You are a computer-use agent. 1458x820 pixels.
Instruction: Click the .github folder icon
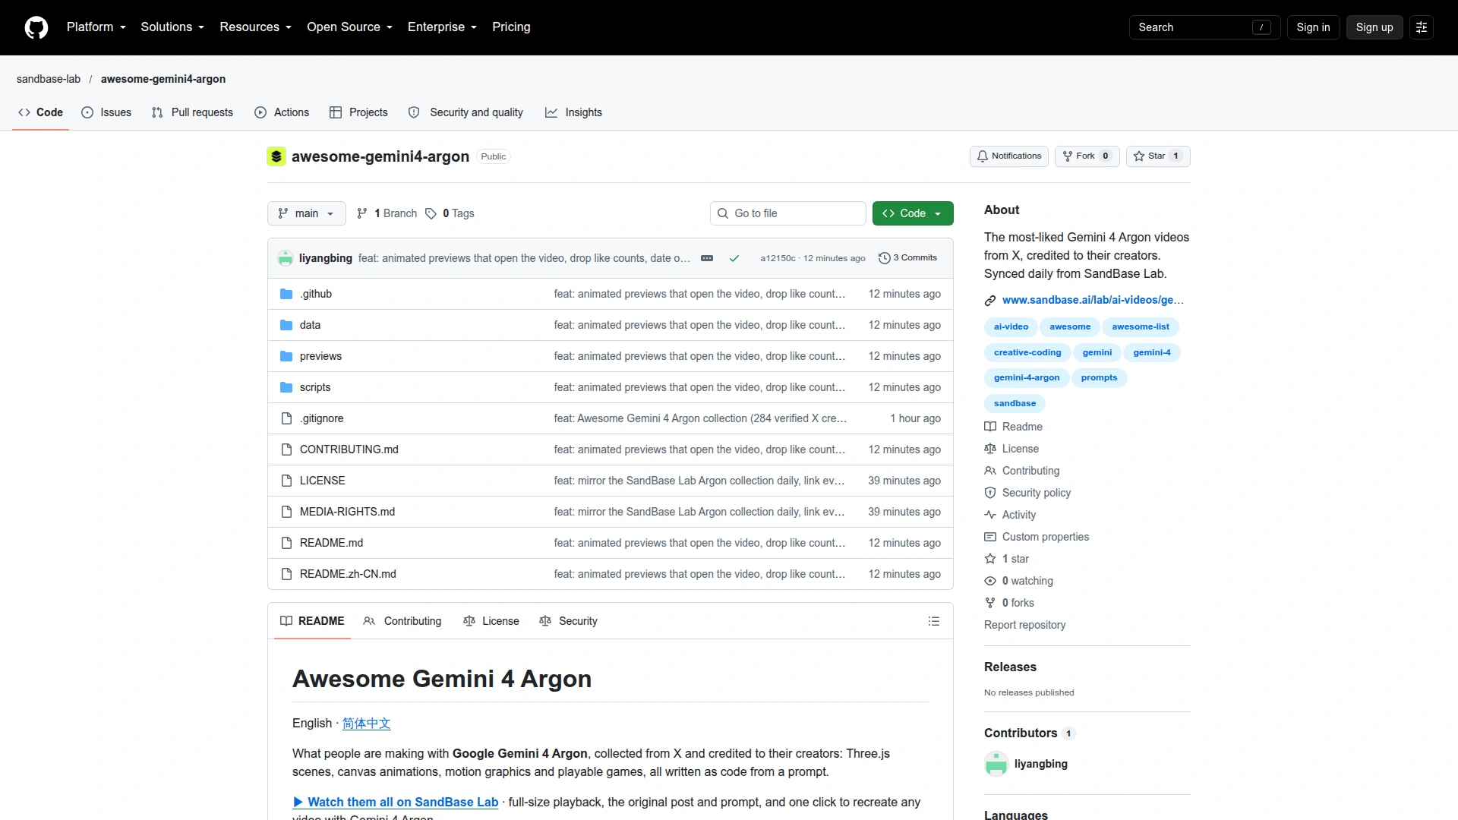(286, 294)
